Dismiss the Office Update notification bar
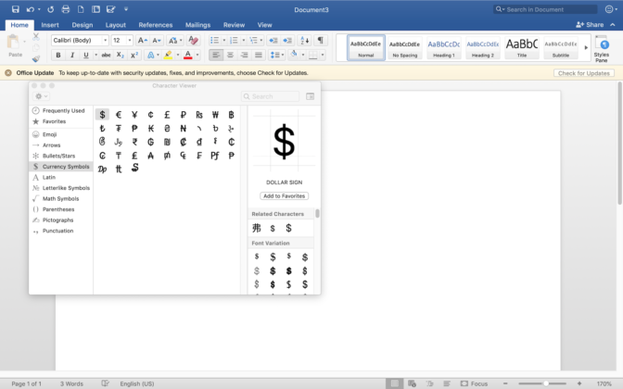Viewport: 623px width, 389px height. click(x=8, y=72)
